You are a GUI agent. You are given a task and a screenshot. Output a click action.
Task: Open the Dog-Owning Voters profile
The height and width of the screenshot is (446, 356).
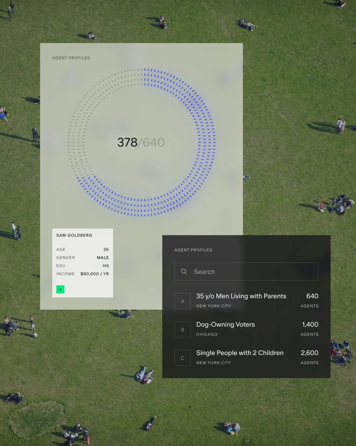[x=225, y=324]
